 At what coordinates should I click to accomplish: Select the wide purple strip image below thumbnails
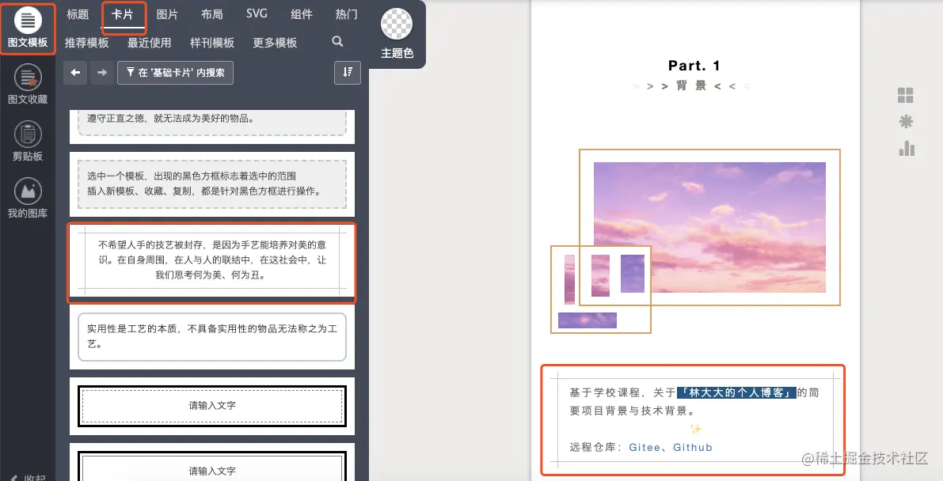click(x=587, y=320)
